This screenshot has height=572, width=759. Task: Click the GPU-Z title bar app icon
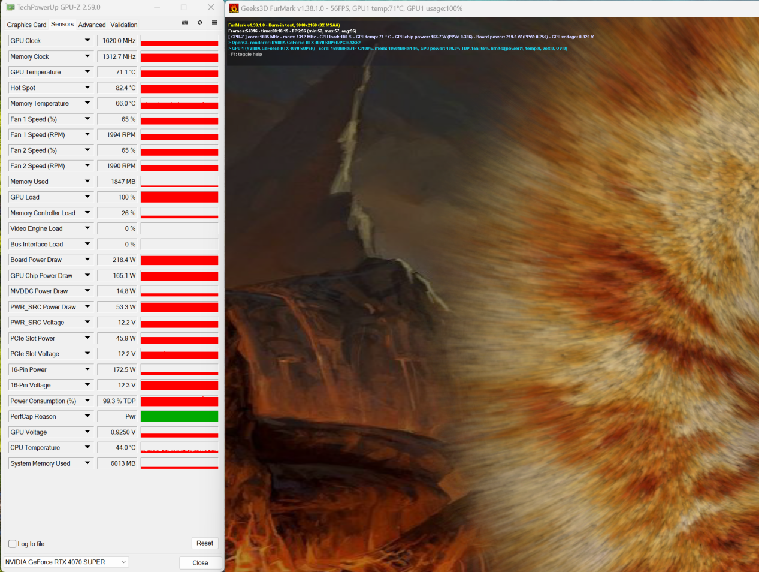click(10, 7)
